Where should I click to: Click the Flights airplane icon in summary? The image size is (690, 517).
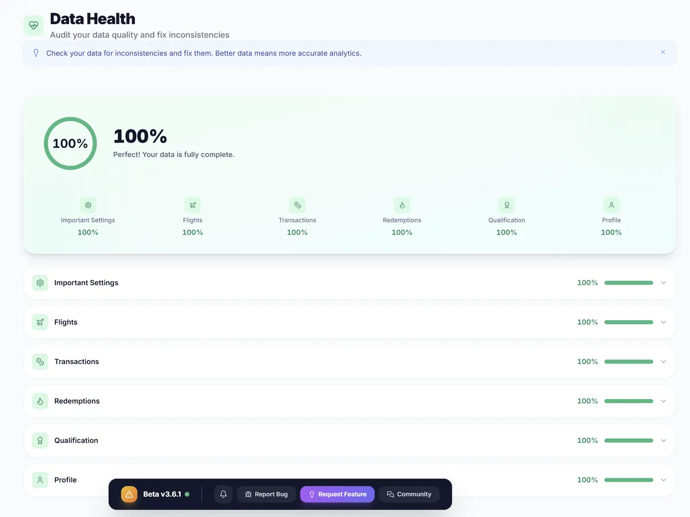coord(193,205)
